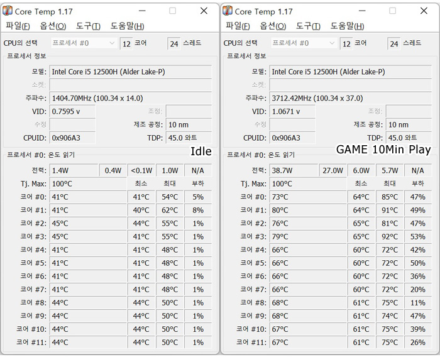
Task: Click the 38.7W power reading box
Action: (x=294, y=170)
